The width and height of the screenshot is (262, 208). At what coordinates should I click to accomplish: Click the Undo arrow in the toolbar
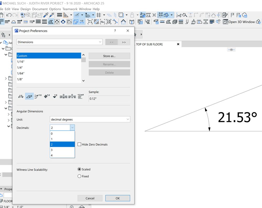(9, 15)
